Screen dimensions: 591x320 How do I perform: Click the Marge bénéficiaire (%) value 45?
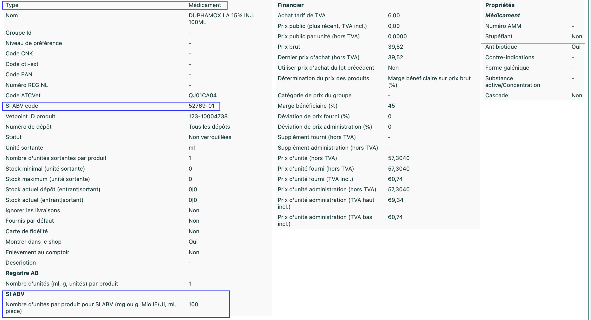tap(391, 106)
